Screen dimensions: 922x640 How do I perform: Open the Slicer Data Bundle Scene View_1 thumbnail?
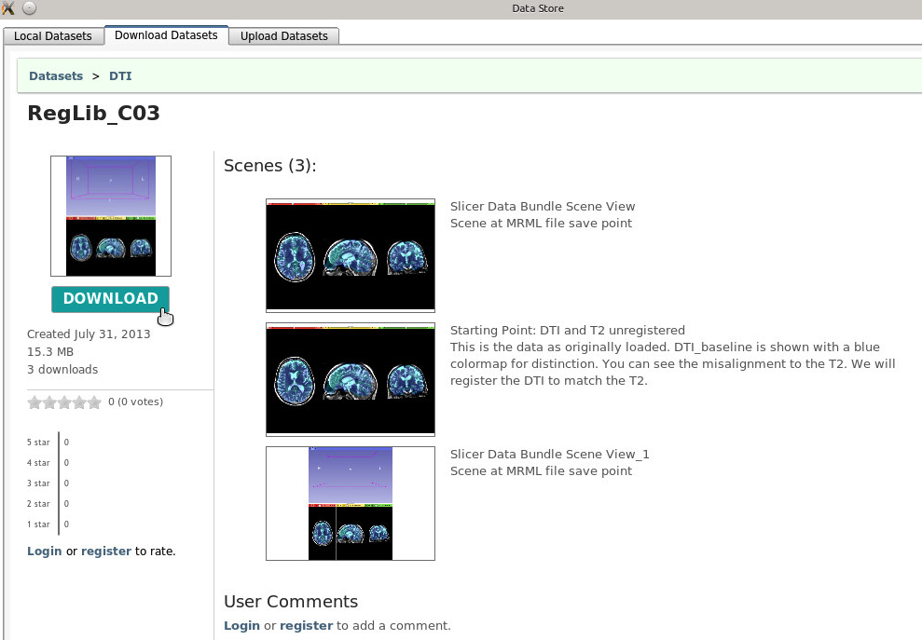point(351,503)
